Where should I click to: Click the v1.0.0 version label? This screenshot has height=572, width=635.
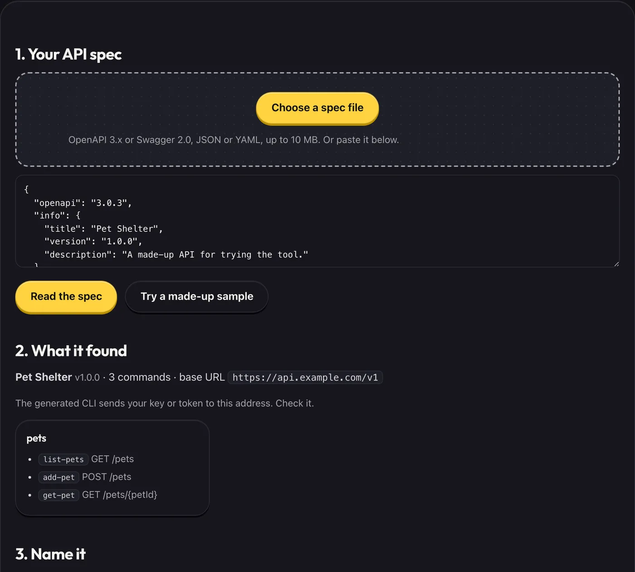87,377
